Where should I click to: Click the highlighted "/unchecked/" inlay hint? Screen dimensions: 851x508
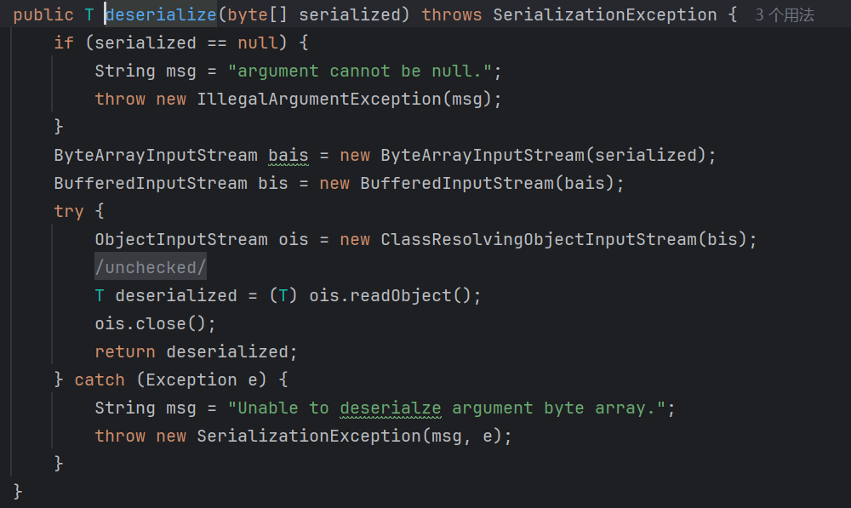click(x=150, y=267)
